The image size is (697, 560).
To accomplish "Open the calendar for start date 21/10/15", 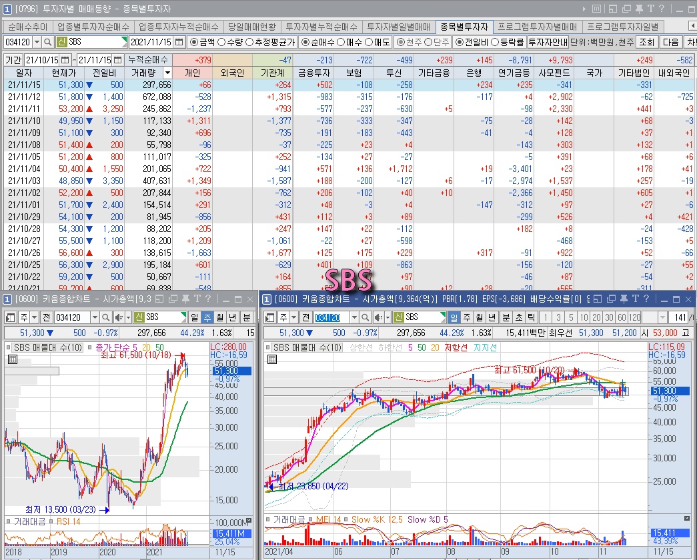I will 65,59.
